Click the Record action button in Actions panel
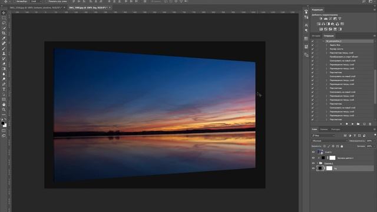The width and height of the screenshot is (377, 212). click(347, 124)
